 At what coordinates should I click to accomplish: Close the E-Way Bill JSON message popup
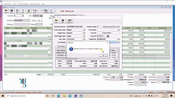click(x=107, y=43)
